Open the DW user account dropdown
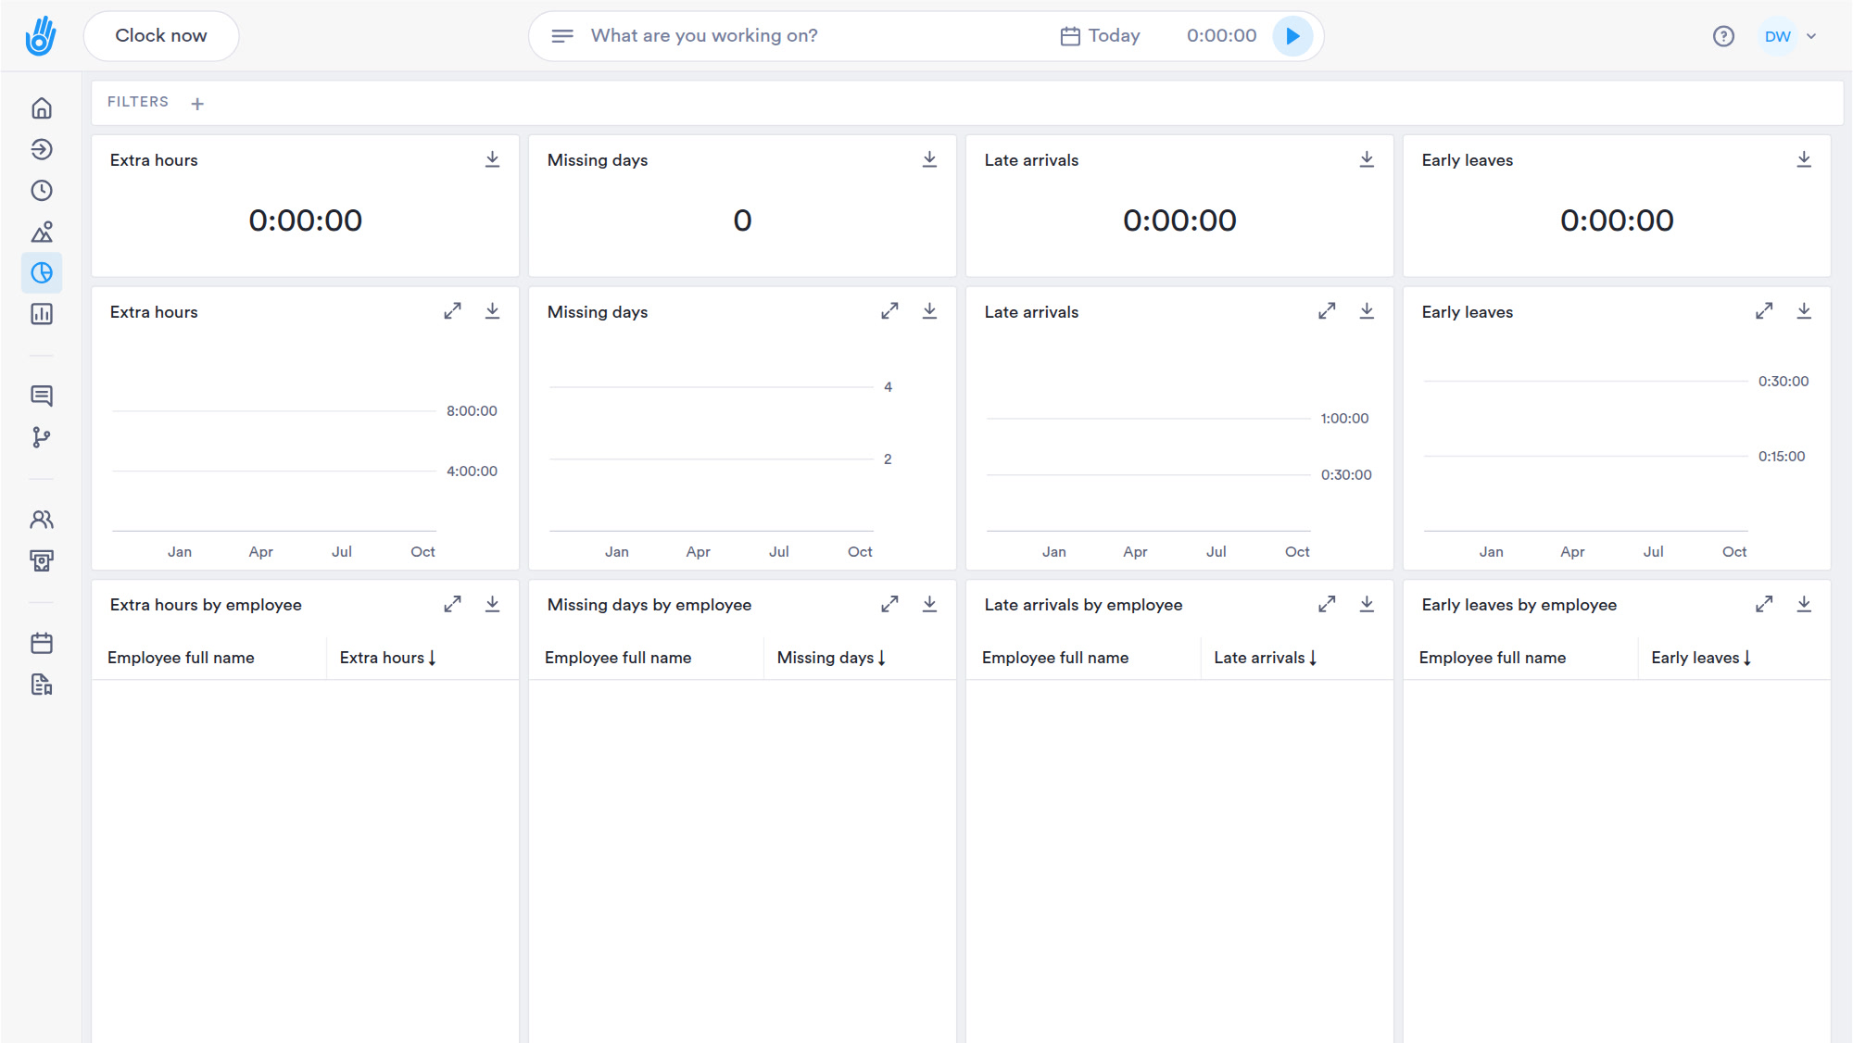Image resolution: width=1853 pixels, height=1043 pixels. [1789, 36]
